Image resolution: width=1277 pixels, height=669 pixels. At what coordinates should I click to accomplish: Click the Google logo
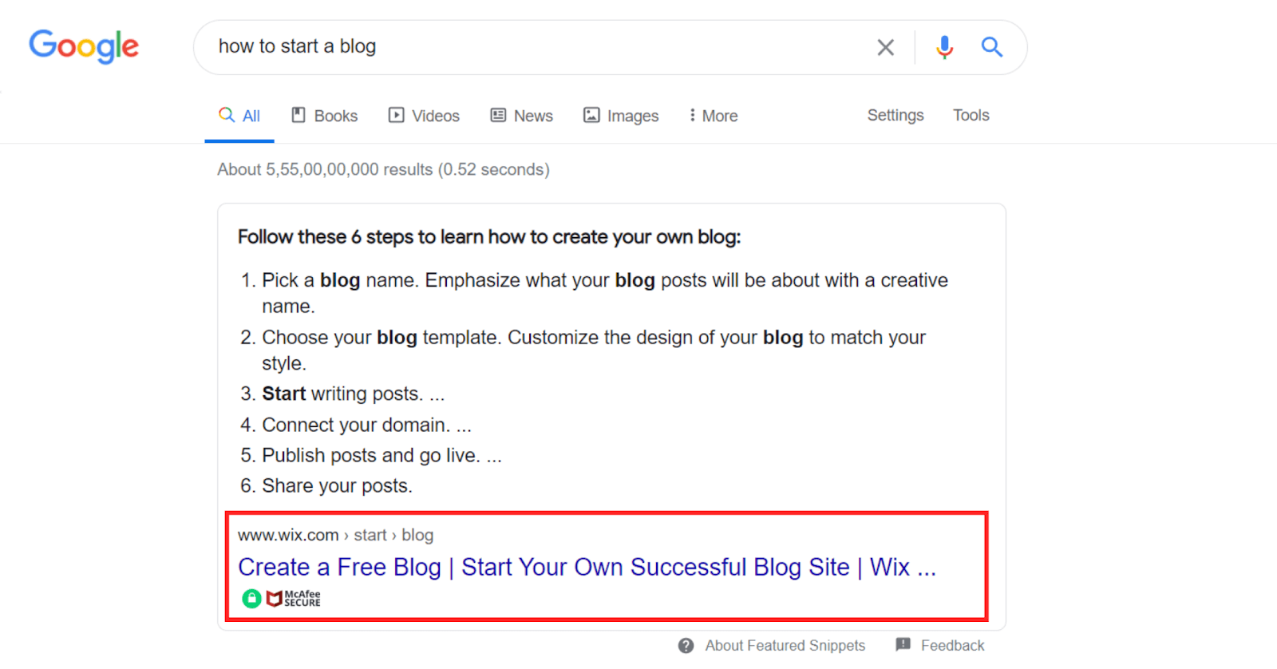click(x=84, y=46)
